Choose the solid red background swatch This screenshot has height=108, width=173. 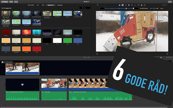pos(37,49)
